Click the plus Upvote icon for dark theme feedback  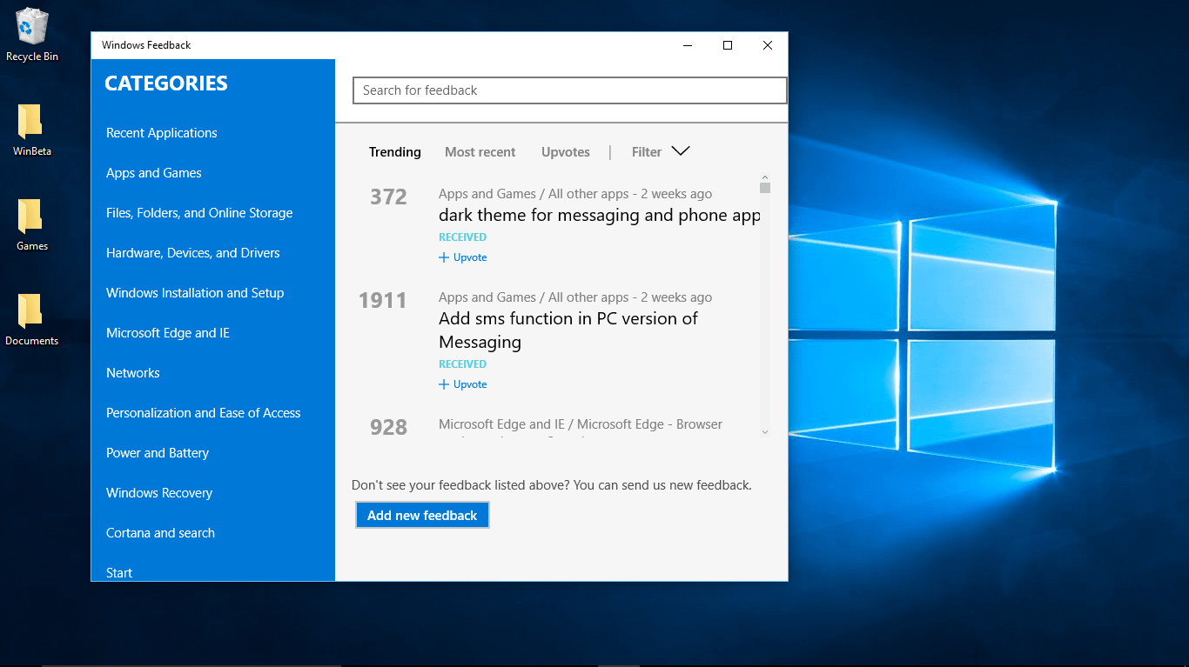coord(444,257)
